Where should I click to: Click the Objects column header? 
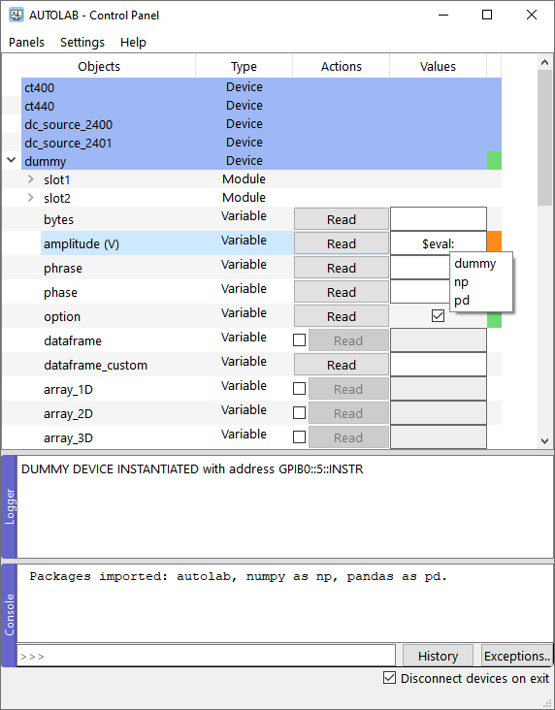[x=99, y=66]
